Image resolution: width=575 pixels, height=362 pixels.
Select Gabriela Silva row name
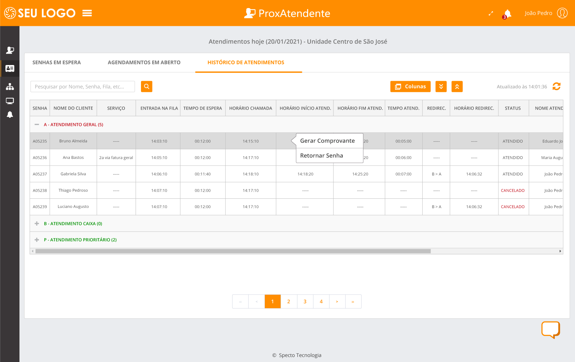pos(73,174)
